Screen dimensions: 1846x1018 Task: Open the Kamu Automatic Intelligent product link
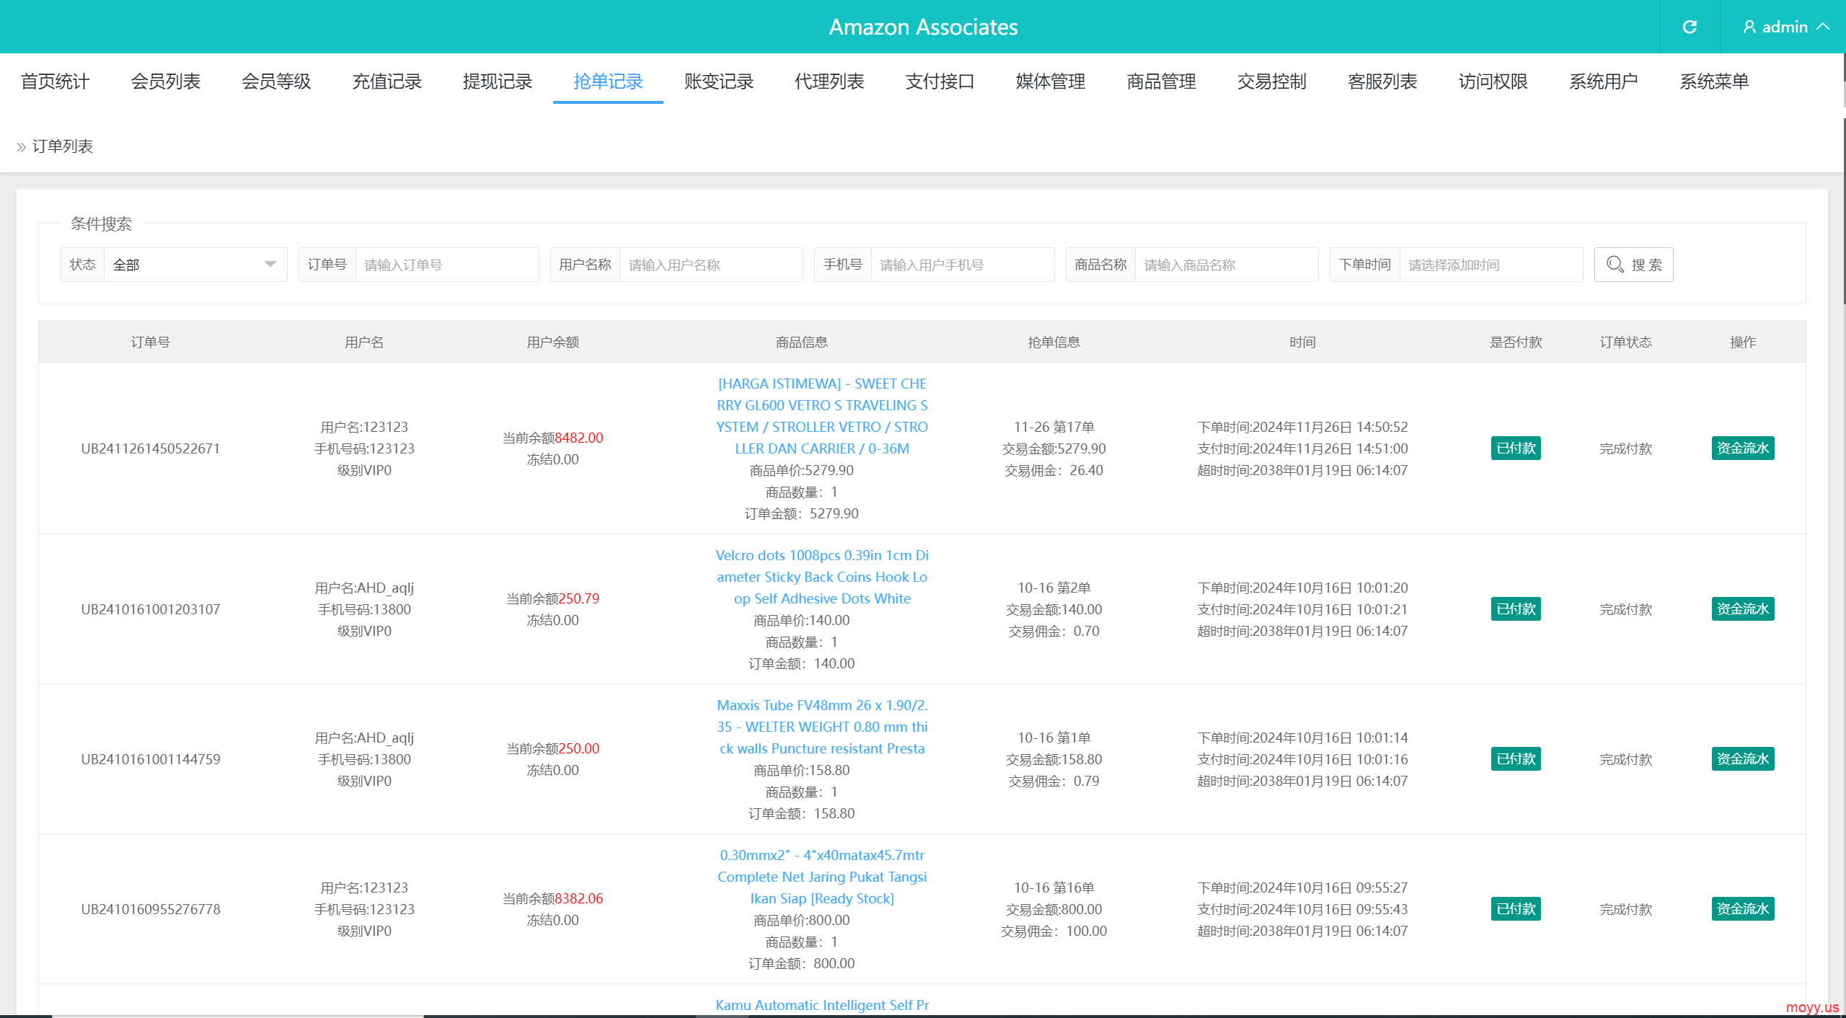point(822,1005)
